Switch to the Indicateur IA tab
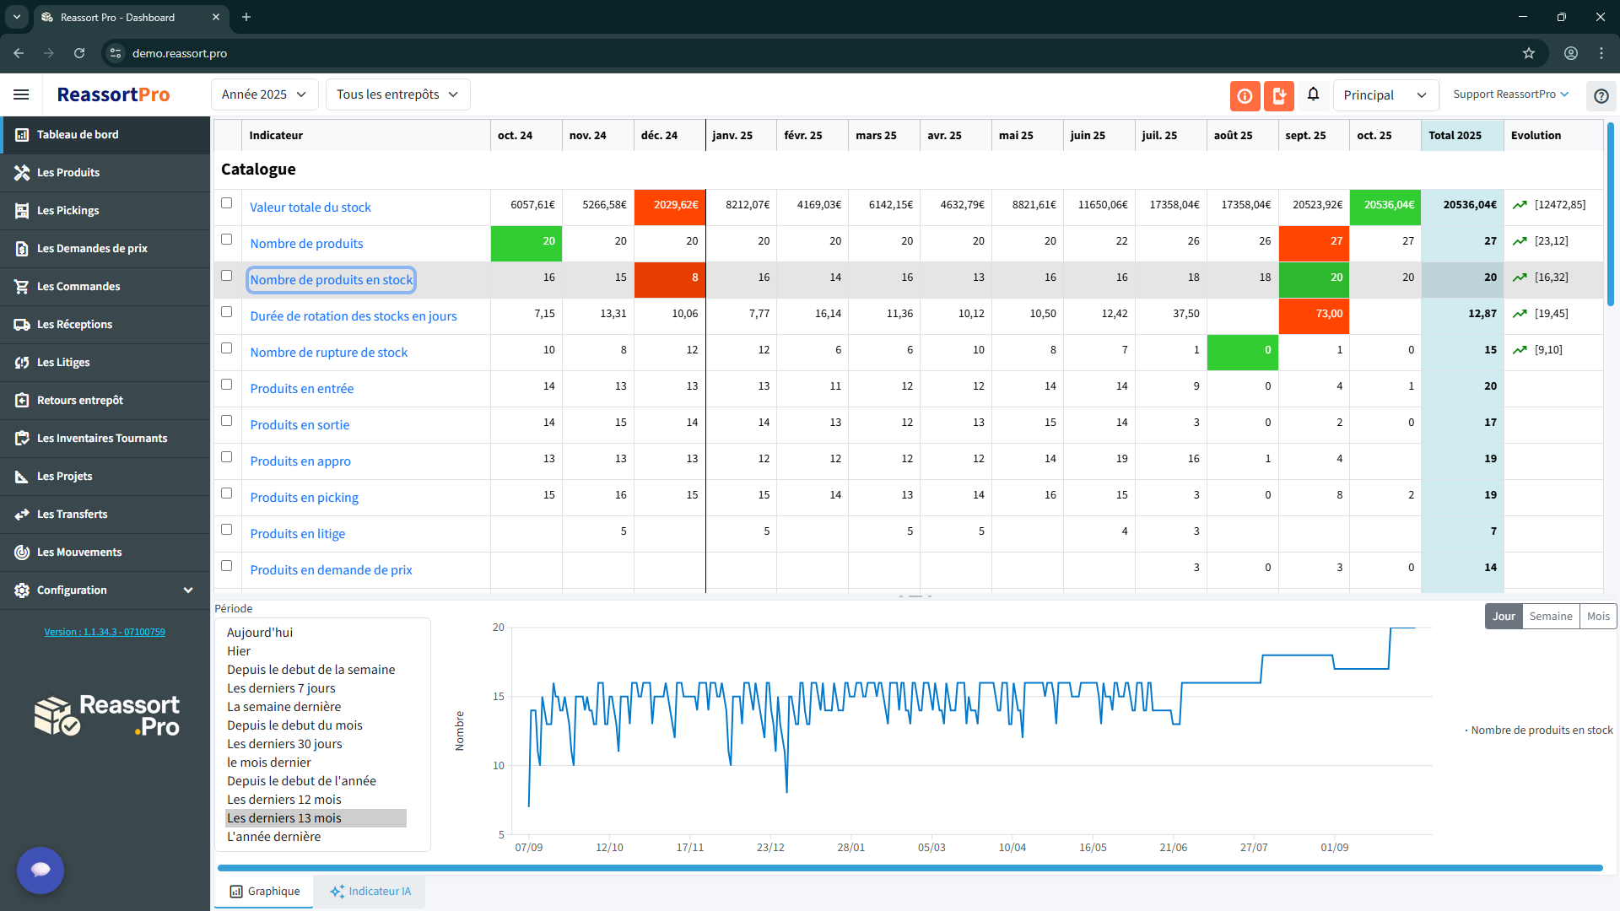The height and width of the screenshot is (911, 1620). 369,891
